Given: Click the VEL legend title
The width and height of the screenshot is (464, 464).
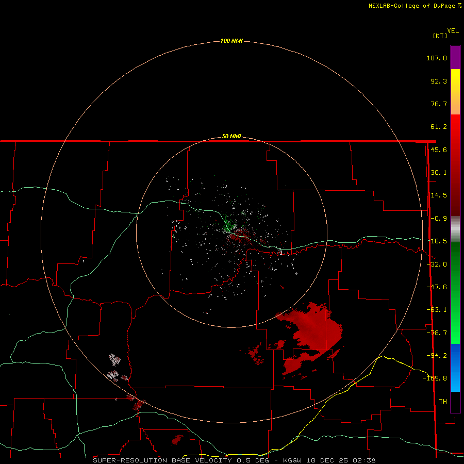Looking at the screenshot, I should coord(453,31).
